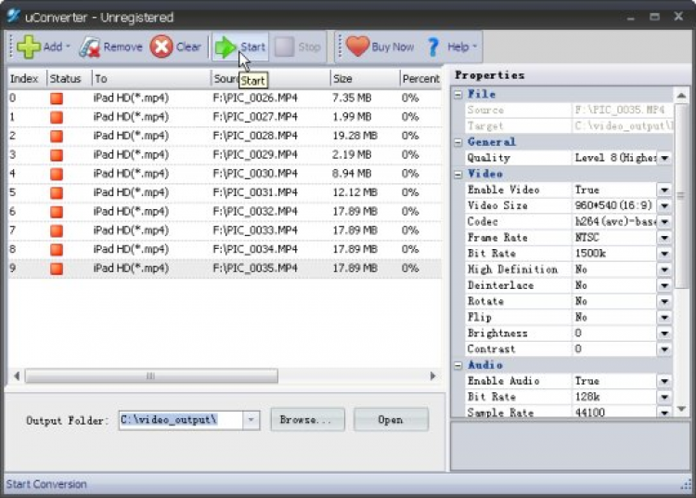
Task: Click the Open output folder button
Action: coord(391,420)
